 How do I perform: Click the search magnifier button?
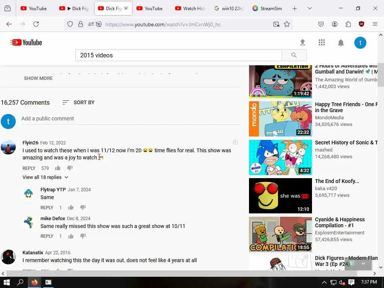[294, 55]
